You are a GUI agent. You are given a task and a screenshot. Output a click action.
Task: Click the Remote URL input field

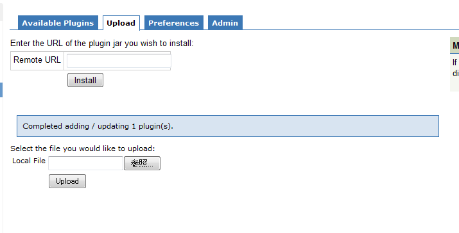119,61
